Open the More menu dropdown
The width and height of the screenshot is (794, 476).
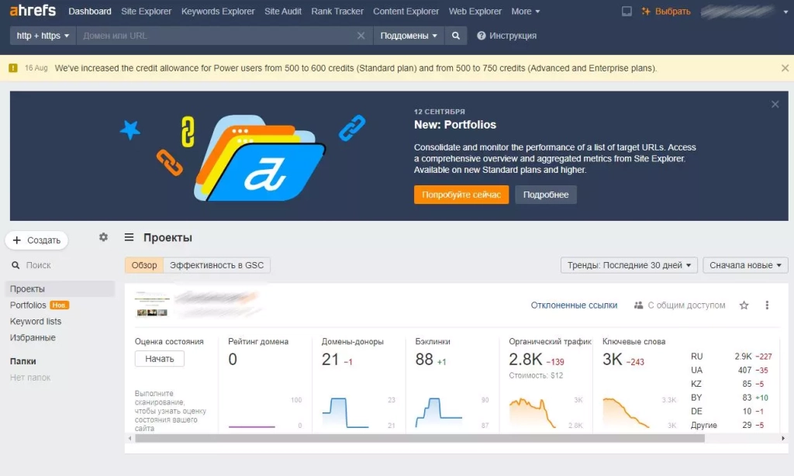tap(525, 11)
